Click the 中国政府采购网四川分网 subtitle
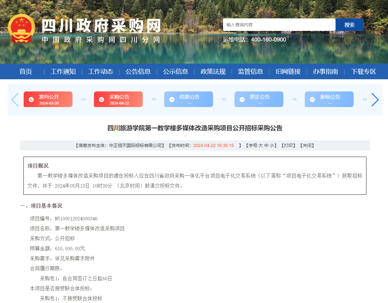 coord(101,40)
